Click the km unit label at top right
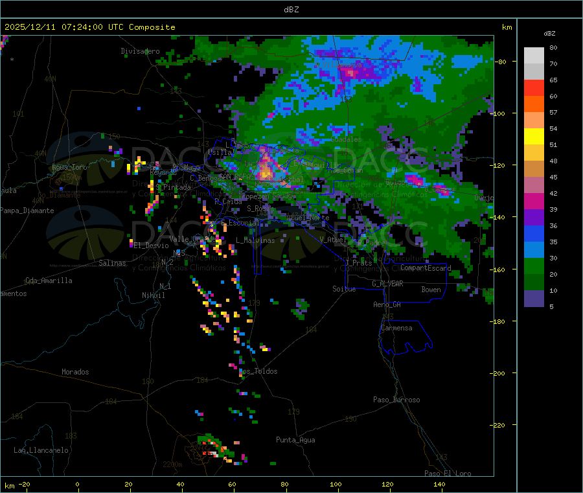The height and width of the screenshot is (493, 583). [507, 27]
